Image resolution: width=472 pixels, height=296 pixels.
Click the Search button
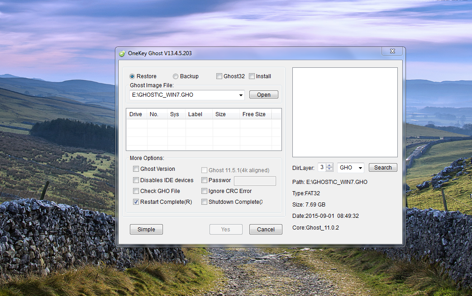[x=383, y=167]
